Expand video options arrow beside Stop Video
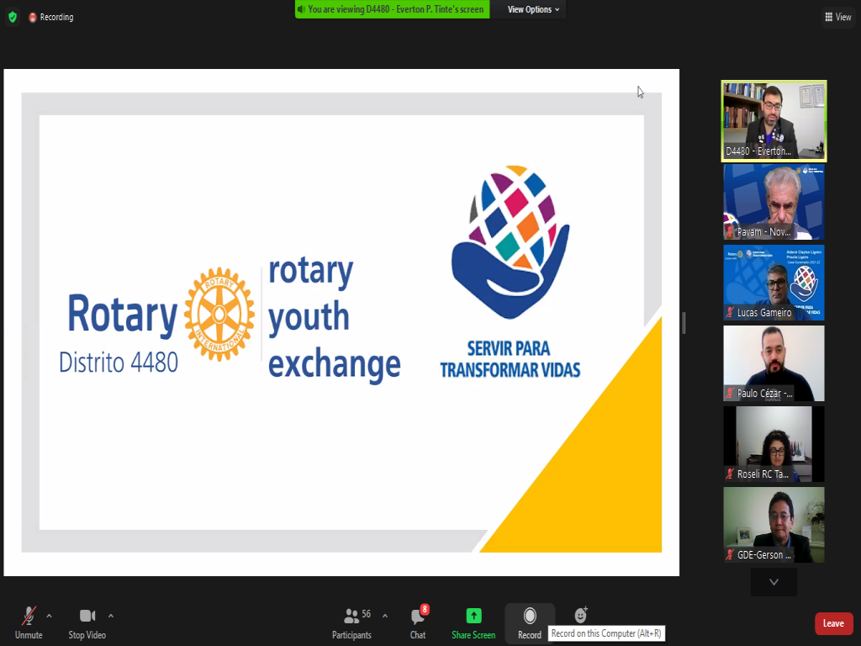This screenshot has height=646, width=861. click(x=111, y=616)
